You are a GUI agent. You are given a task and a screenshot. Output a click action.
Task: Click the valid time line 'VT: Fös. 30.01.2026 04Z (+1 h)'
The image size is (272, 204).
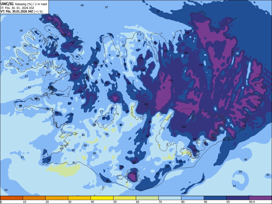tap(21, 11)
